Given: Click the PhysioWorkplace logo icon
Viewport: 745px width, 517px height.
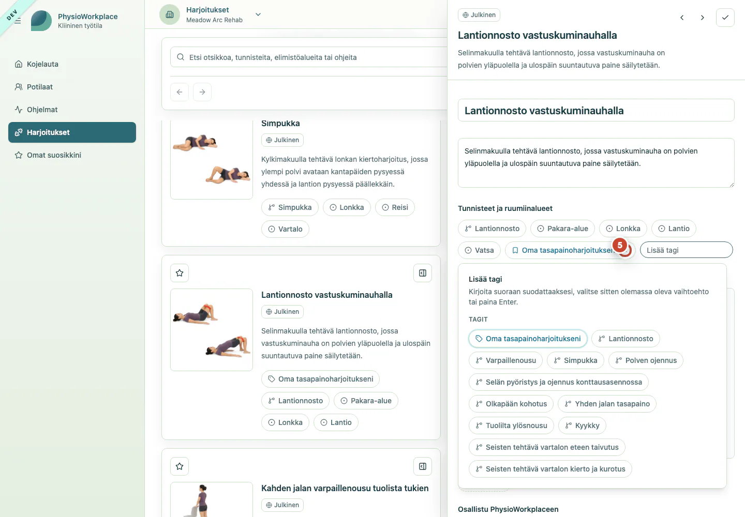Looking at the screenshot, I should click(41, 21).
